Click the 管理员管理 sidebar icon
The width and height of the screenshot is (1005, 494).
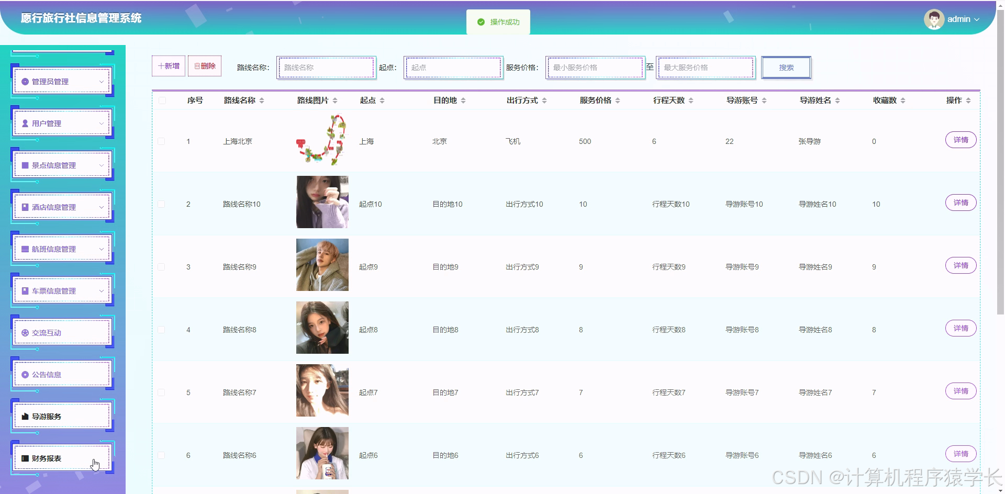[x=25, y=82]
